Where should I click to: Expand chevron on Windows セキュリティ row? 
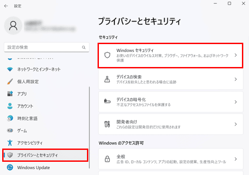236,55
